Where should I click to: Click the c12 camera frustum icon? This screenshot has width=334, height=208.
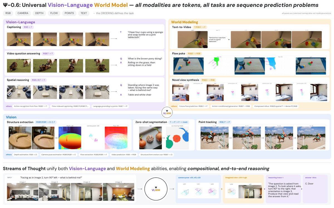[199, 192]
